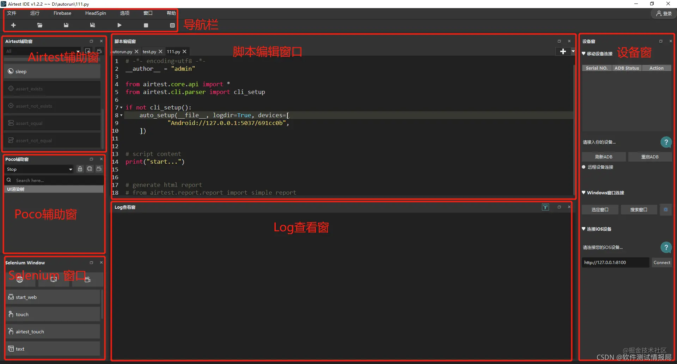Switch to the test.py tab
This screenshot has width=677, height=364.
pos(150,51)
